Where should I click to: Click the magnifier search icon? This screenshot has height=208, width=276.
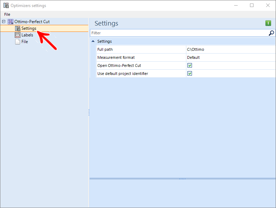coord(271,33)
